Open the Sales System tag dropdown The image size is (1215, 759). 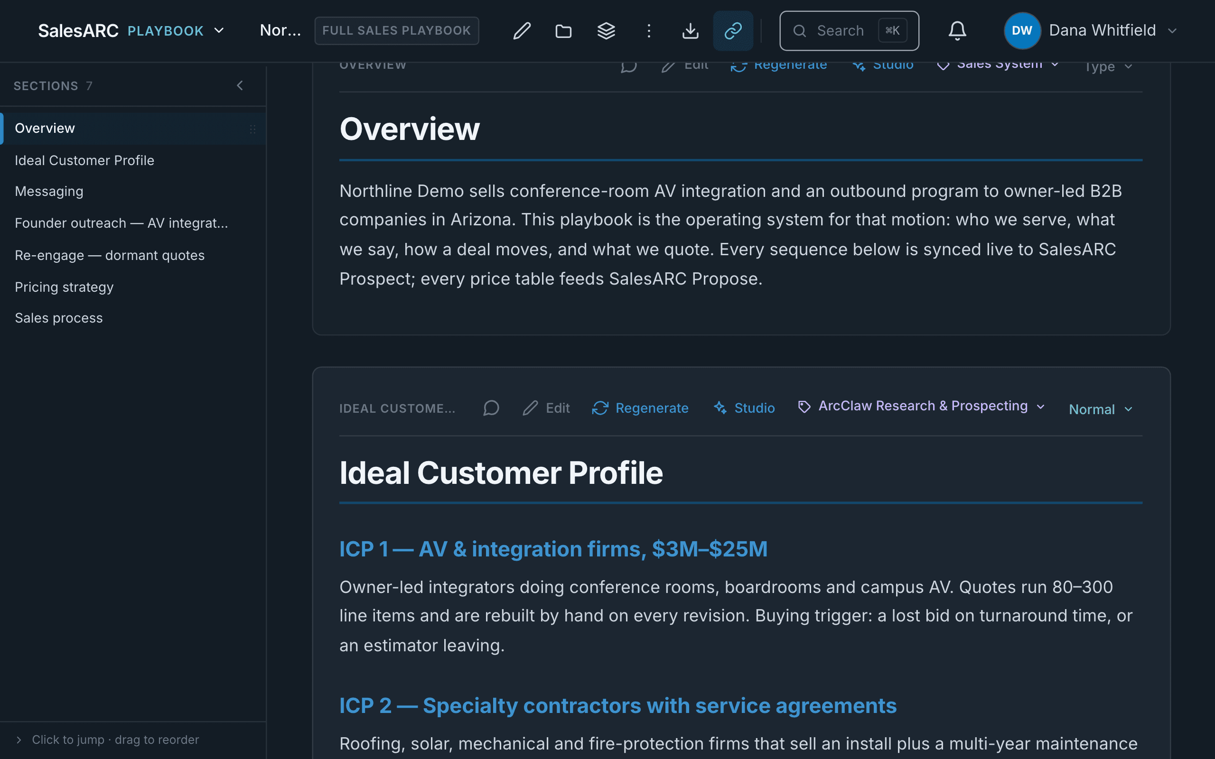pos(998,65)
